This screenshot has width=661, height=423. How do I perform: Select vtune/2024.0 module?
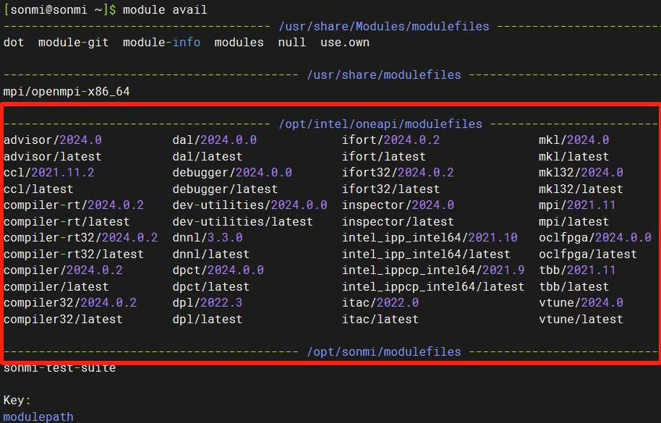coord(581,303)
